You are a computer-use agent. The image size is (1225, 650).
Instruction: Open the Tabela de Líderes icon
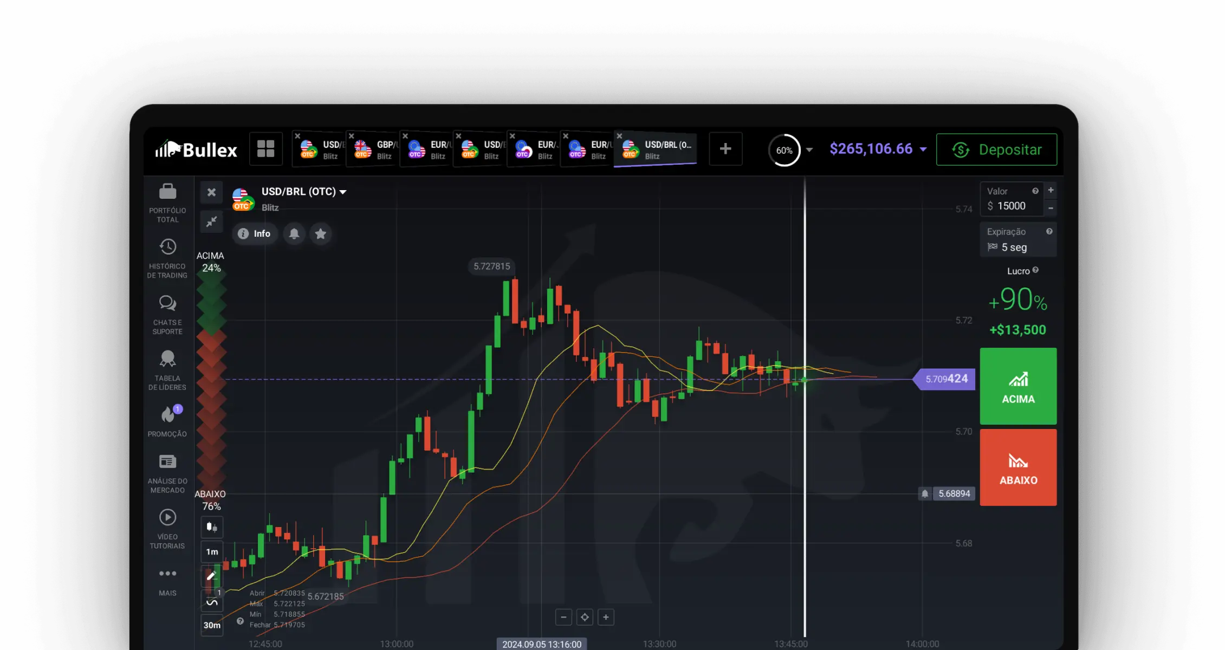click(167, 359)
